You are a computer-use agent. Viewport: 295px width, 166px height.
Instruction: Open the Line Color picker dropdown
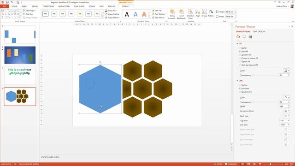(286, 97)
